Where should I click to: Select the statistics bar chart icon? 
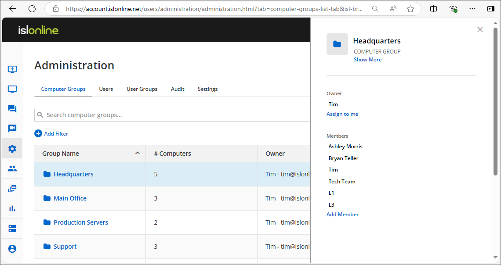(12, 208)
